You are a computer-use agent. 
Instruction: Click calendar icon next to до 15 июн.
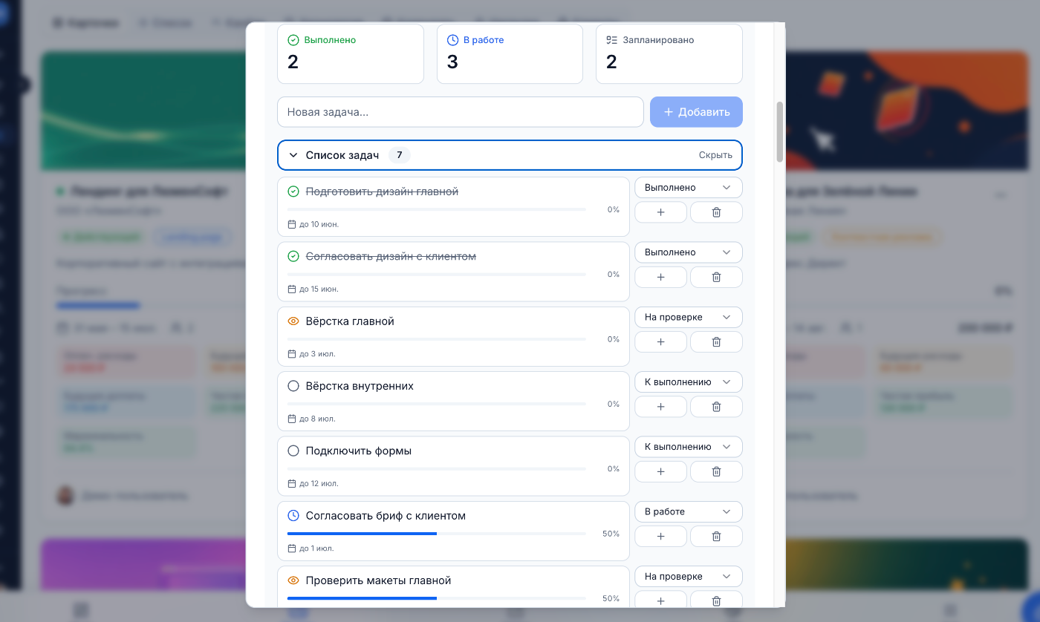pos(292,289)
